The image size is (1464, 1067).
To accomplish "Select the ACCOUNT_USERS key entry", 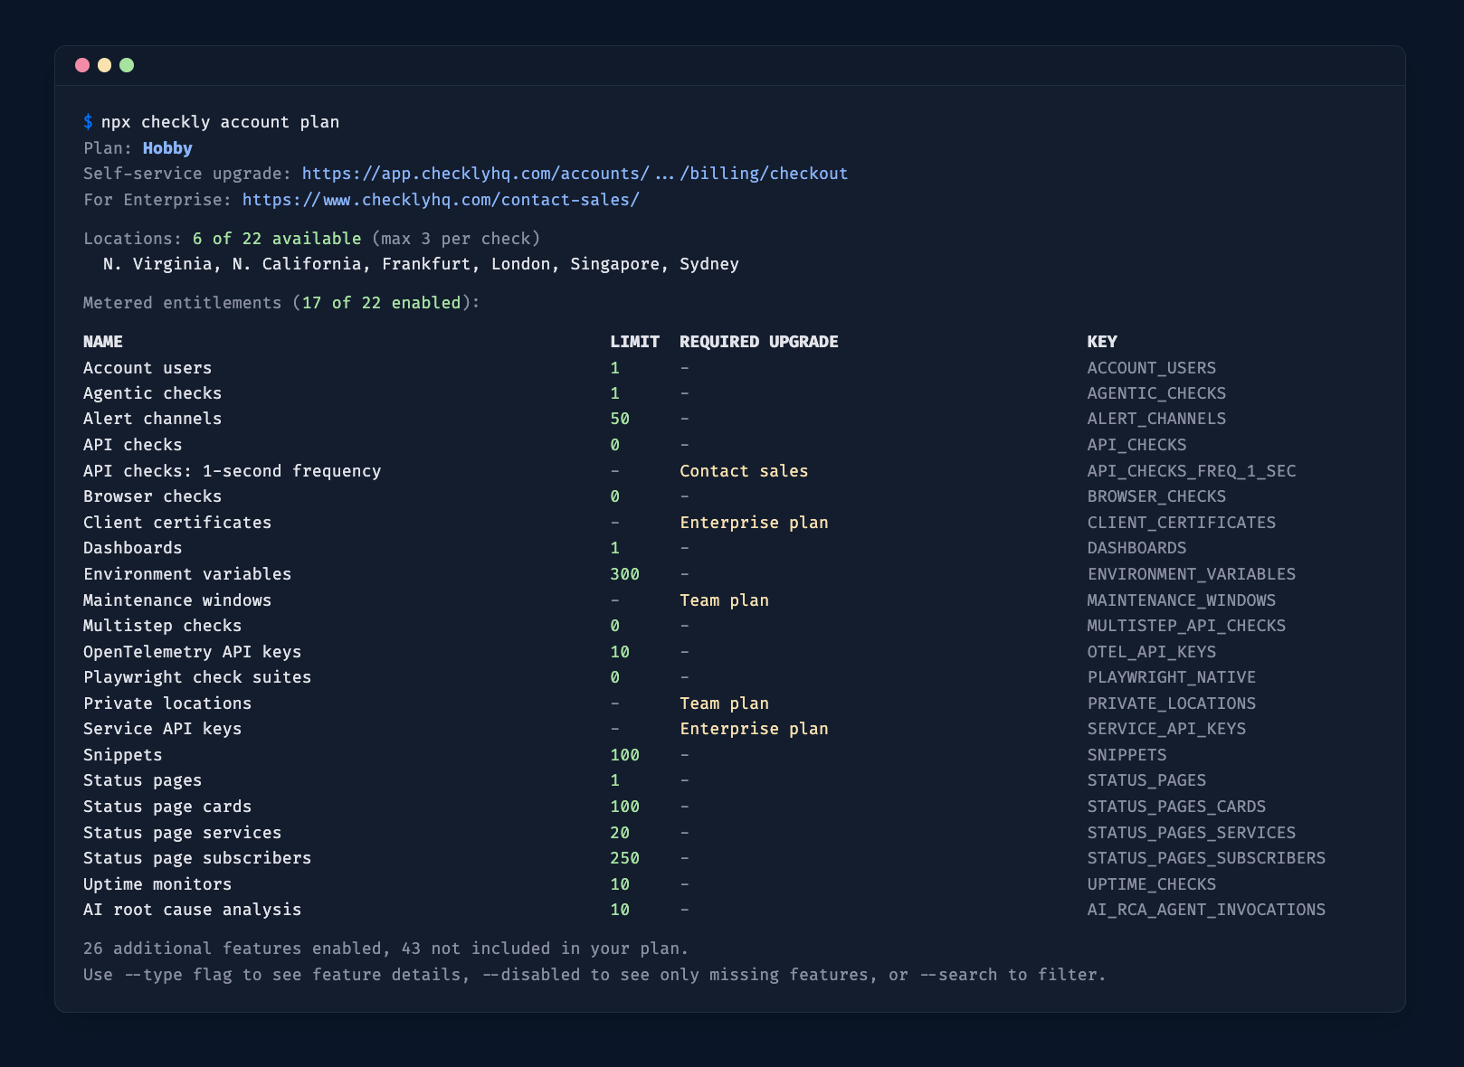I will [x=1151, y=367].
